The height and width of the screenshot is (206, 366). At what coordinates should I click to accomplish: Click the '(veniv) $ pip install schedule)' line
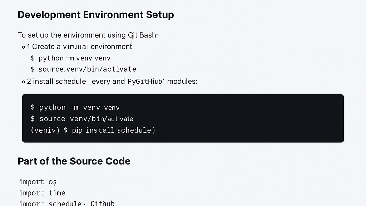[x=93, y=130]
